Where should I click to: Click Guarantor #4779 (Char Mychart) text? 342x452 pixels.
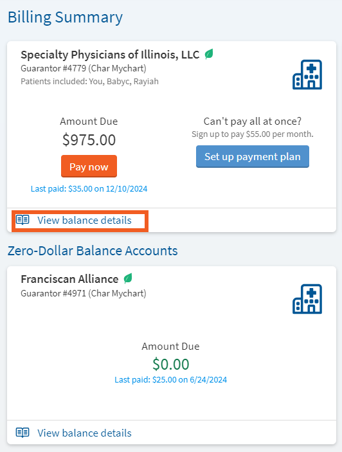pyautogui.click(x=84, y=69)
